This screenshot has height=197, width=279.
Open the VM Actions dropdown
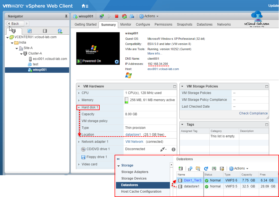(x=149, y=16)
